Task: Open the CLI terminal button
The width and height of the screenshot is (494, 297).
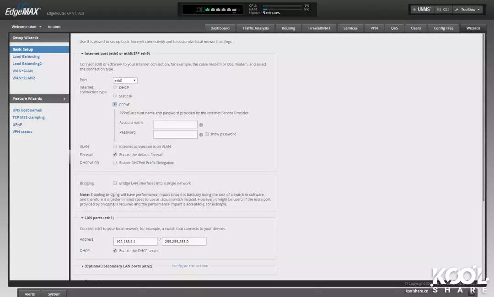Action: (x=443, y=10)
